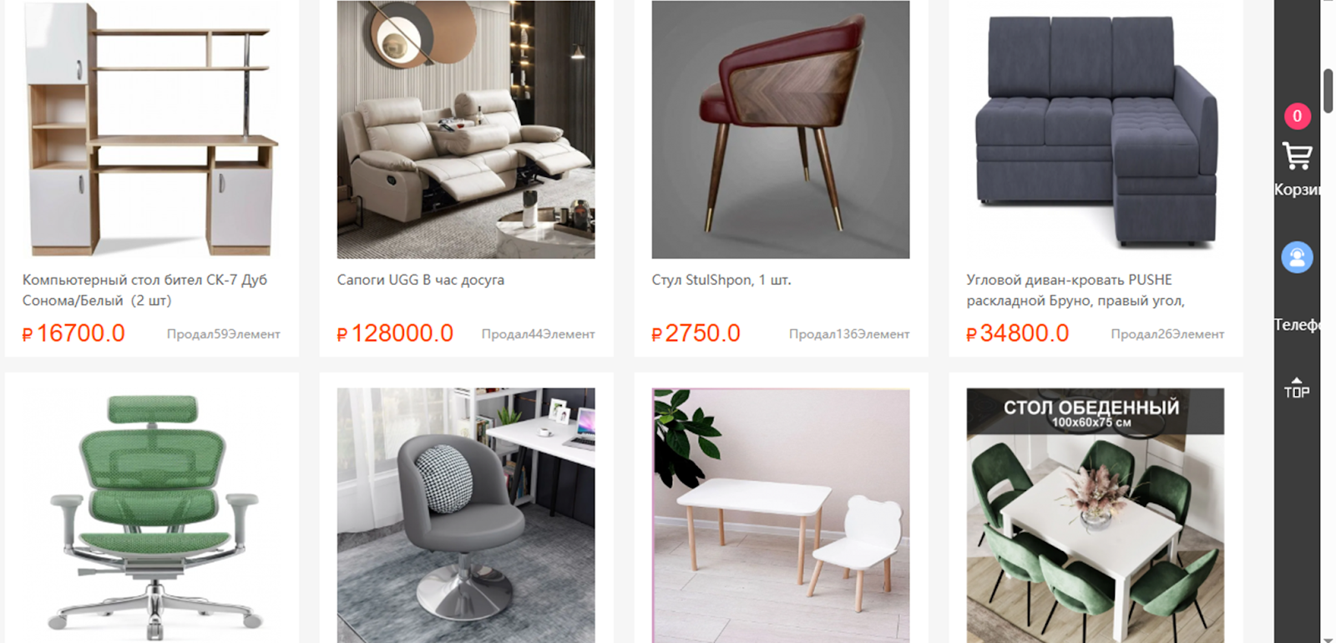Click the Сапоги UGG В час досуга title
Screen dimensions: 1336x643
(421, 280)
